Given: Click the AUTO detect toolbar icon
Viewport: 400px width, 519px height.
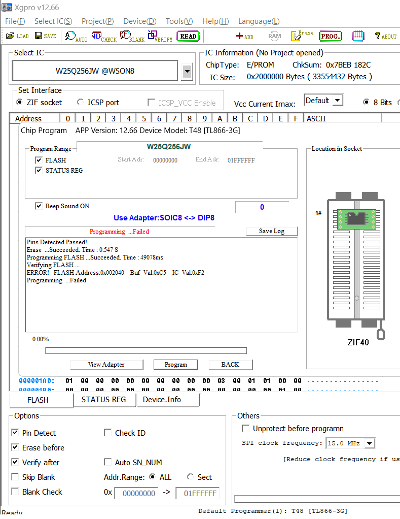Looking at the screenshot, I should click(x=76, y=36).
